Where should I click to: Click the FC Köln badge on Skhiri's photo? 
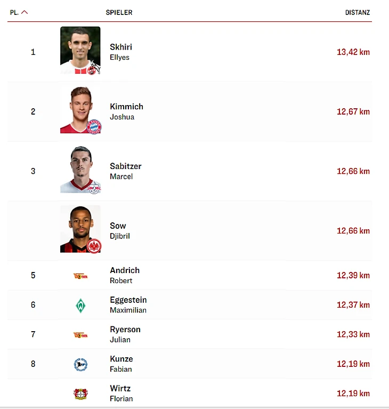[93, 67]
